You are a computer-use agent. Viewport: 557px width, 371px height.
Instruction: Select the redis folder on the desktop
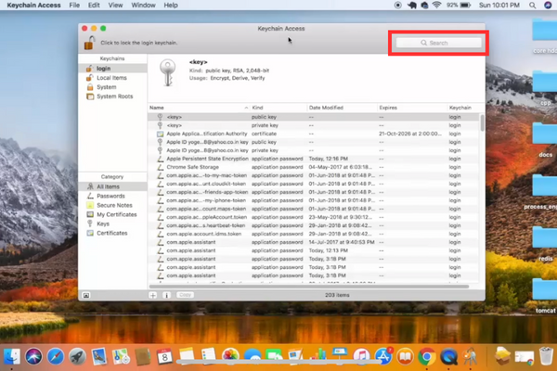(x=545, y=244)
